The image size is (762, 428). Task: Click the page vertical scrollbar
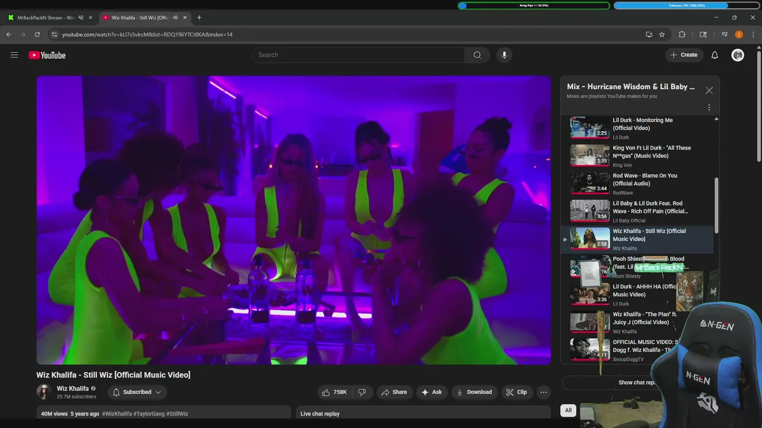(x=759, y=107)
